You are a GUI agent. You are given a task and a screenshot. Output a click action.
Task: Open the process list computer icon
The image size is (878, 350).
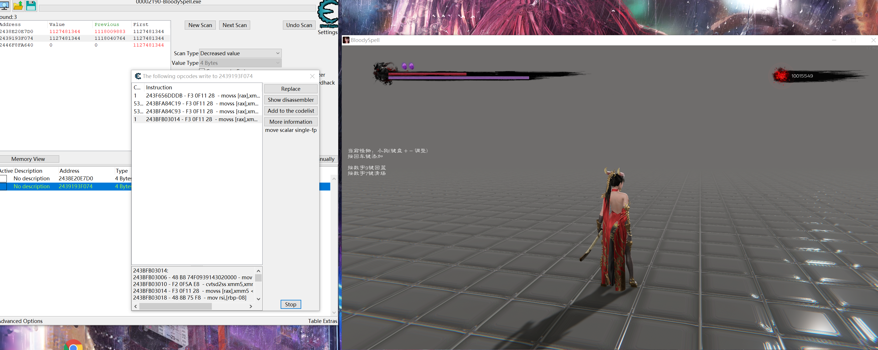coord(5,5)
